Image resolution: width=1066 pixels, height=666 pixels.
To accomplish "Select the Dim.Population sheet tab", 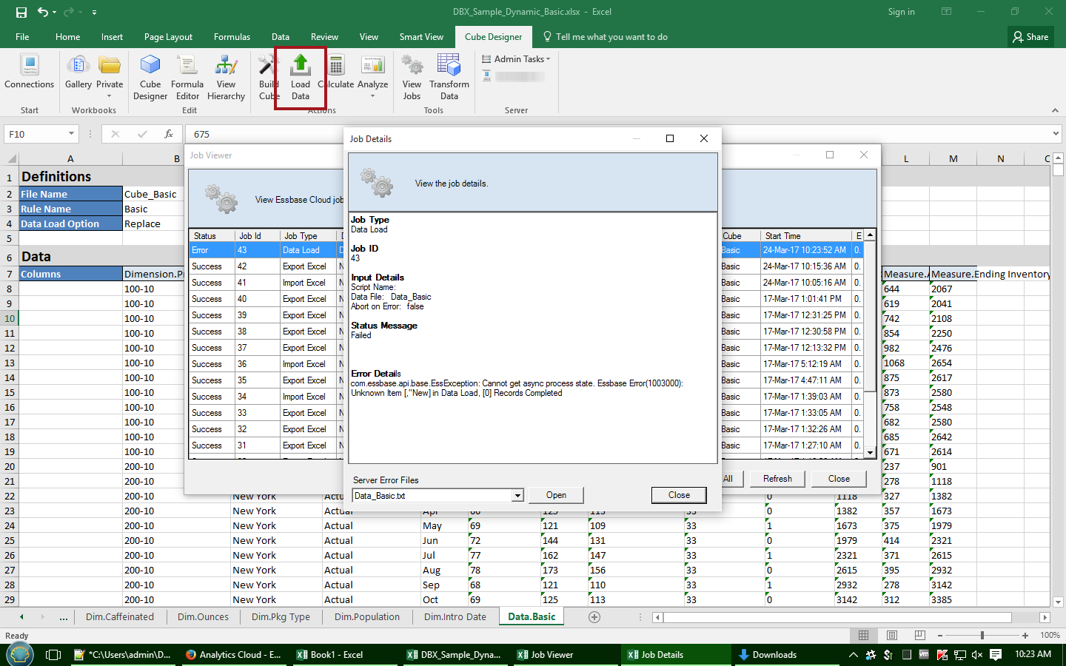I will coord(366,617).
